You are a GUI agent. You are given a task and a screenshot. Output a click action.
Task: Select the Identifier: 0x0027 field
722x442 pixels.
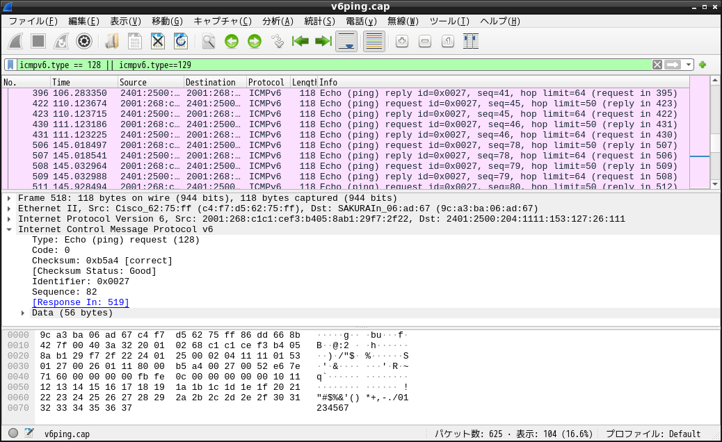coord(81,281)
